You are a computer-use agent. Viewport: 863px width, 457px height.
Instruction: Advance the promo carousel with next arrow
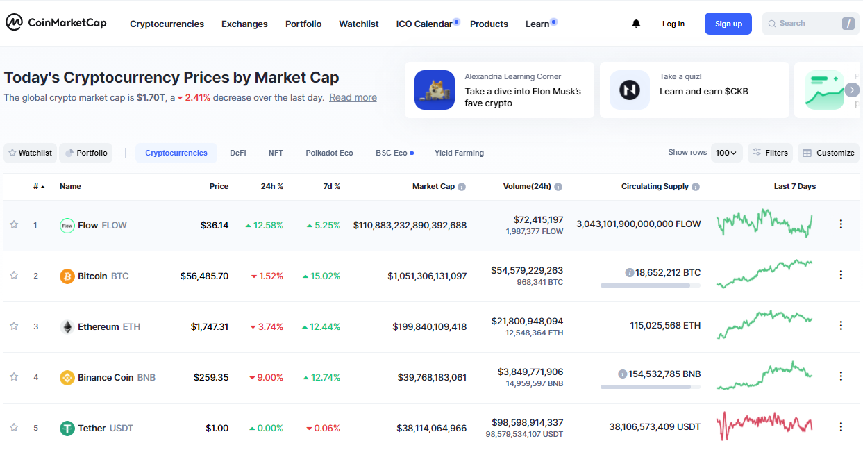(852, 90)
